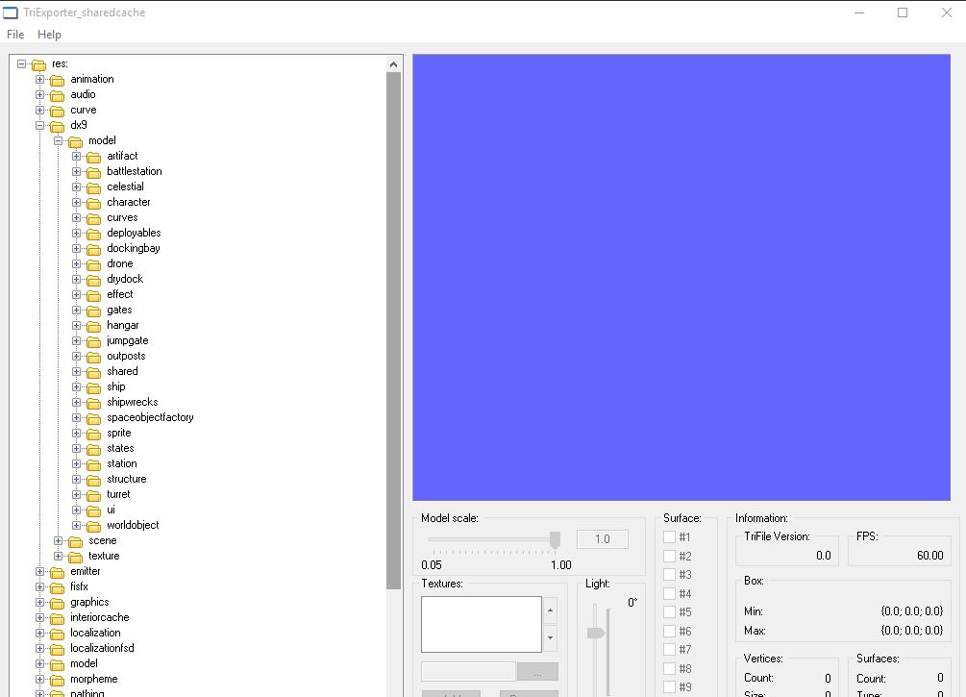Click the Light angle slider handle
The width and height of the screenshot is (966, 697).
click(x=596, y=633)
